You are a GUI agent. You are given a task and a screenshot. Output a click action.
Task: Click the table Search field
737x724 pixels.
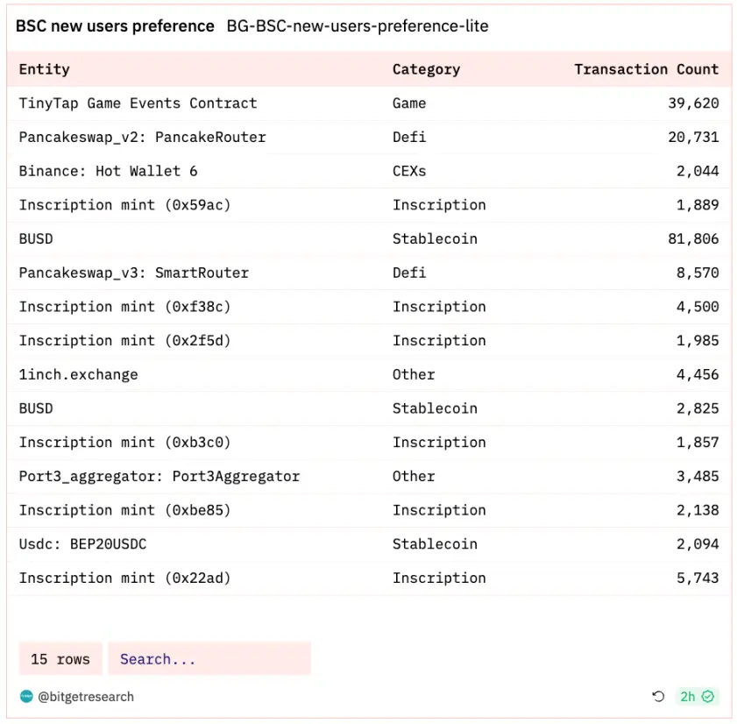(x=209, y=659)
